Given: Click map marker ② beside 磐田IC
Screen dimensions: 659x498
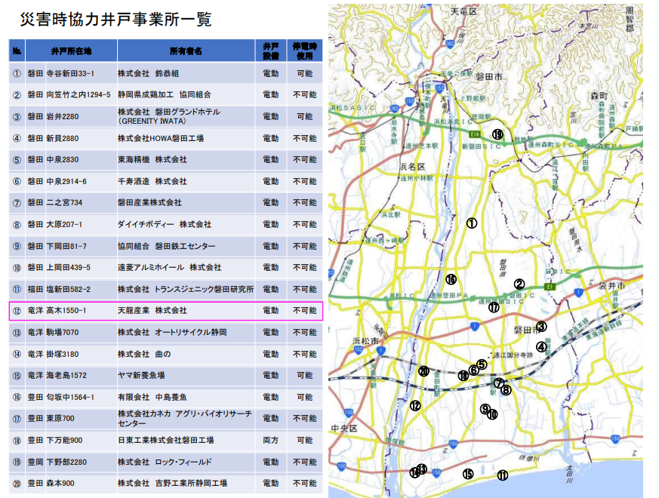Looking at the screenshot, I should (519, 284).
